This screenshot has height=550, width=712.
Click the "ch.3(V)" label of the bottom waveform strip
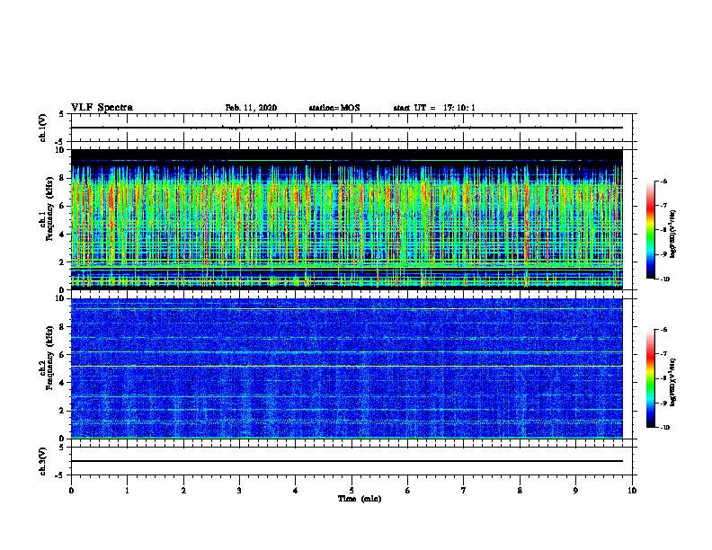[x=43, y=461]
